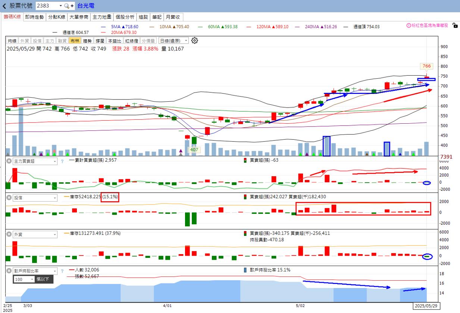Click the plus icon next to the search

click(72, 6)
